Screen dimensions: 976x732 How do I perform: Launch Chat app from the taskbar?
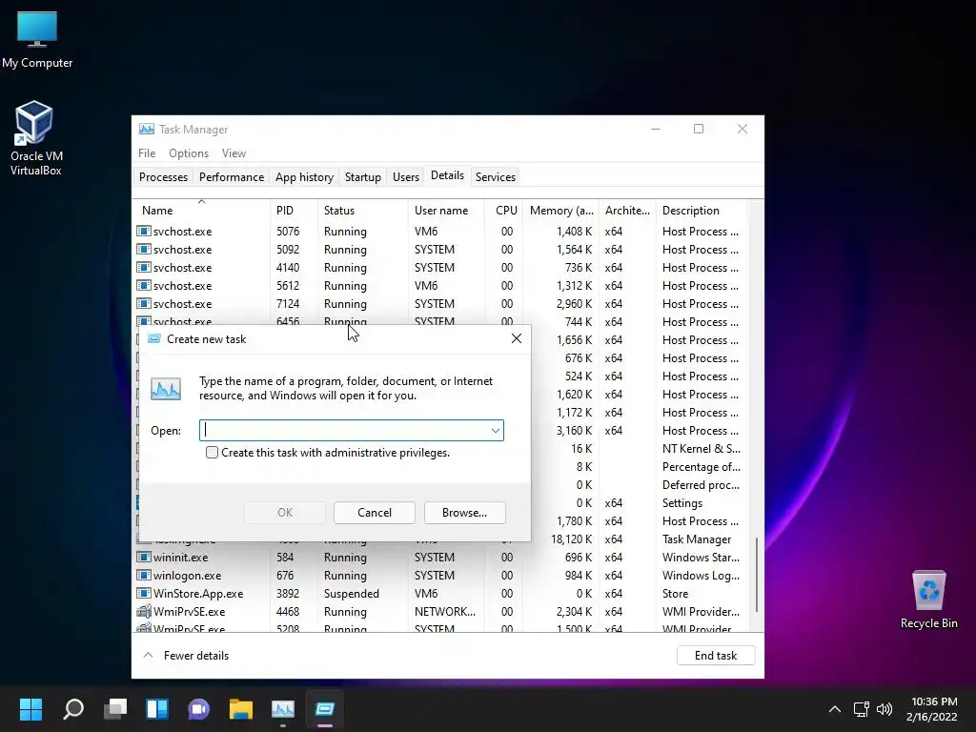click(199, 709)
